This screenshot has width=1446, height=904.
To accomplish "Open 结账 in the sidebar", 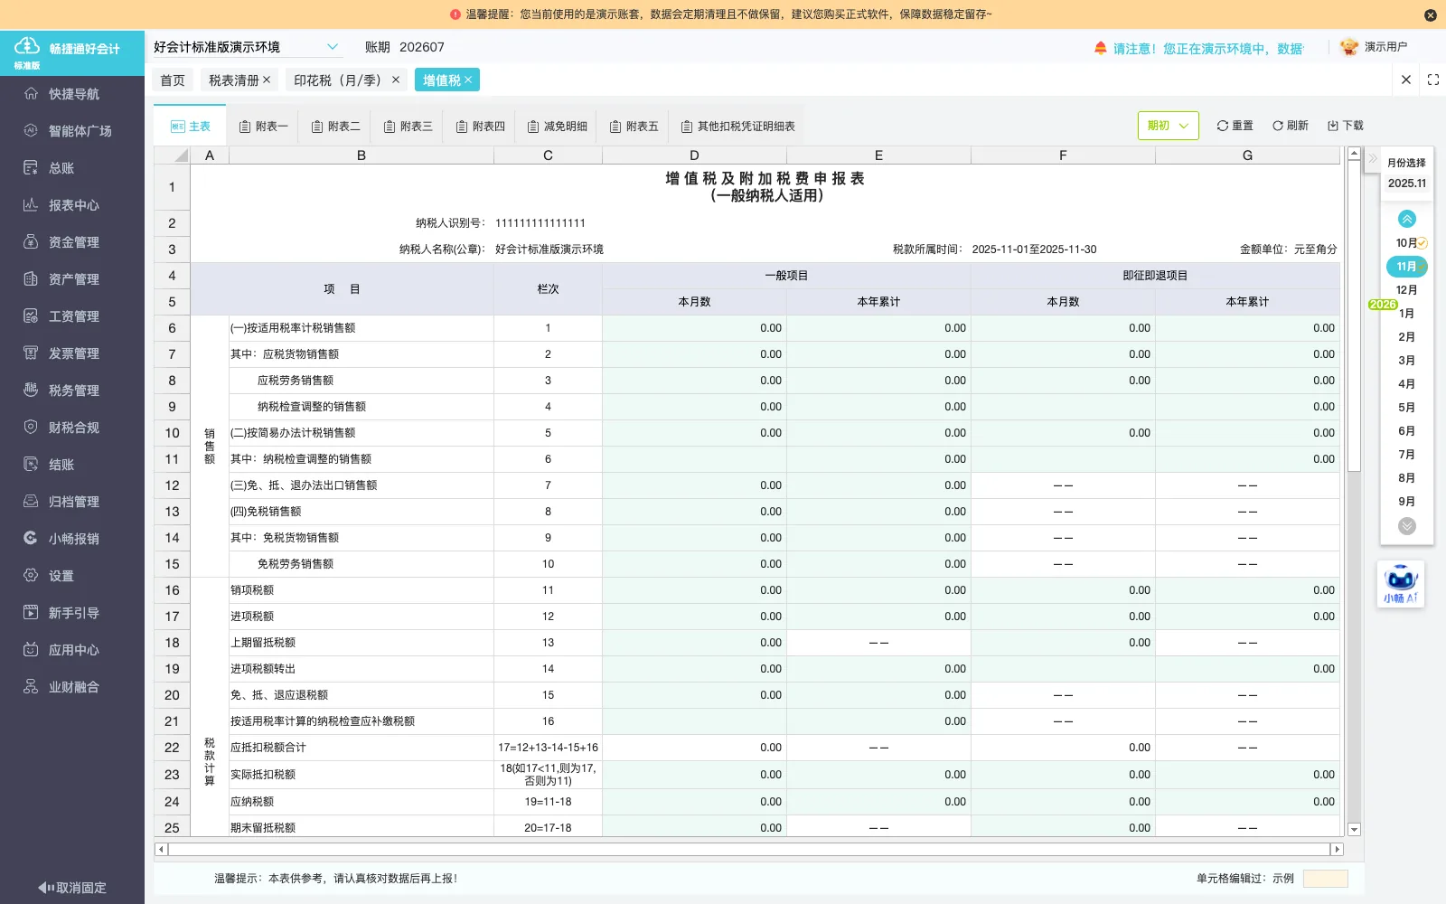I will click(72, 465).
